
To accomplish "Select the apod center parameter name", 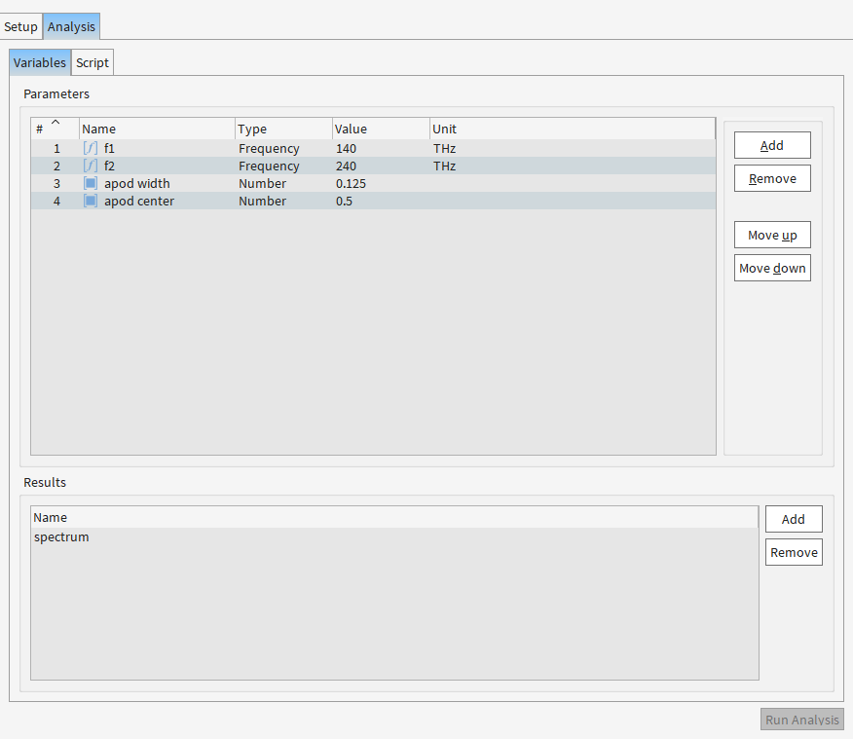I will [139, 202].
